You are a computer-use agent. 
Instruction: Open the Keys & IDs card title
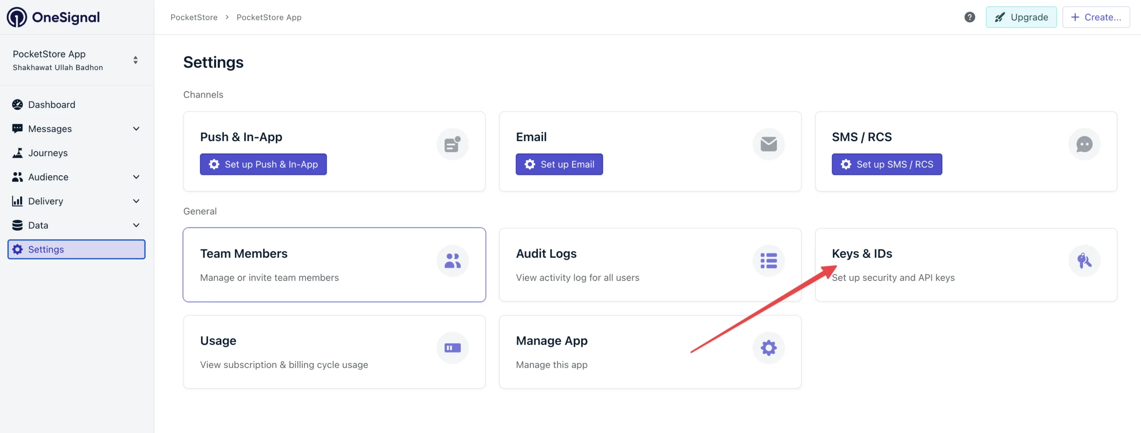pos(862,253)
